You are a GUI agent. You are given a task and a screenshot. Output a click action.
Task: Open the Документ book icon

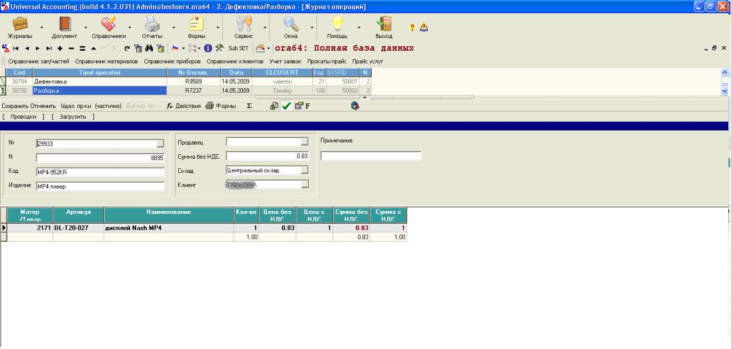[64, 24]
